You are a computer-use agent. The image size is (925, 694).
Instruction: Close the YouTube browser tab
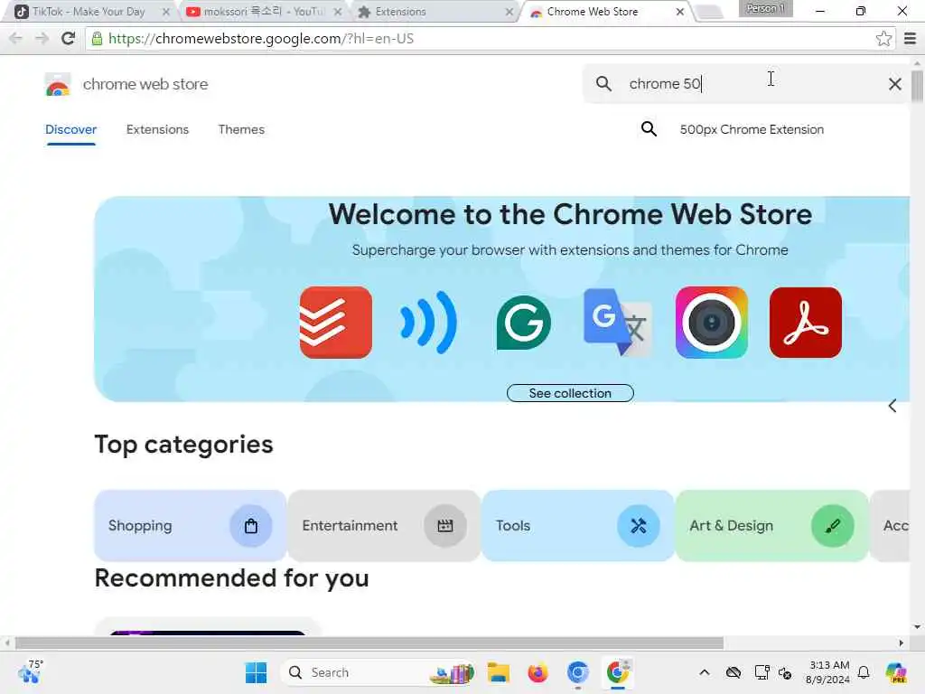click(338, 12)
